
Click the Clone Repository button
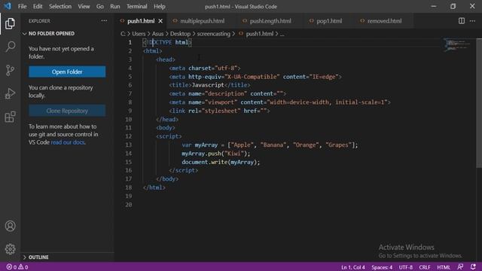pyautogui.click(x=67, y=111)
